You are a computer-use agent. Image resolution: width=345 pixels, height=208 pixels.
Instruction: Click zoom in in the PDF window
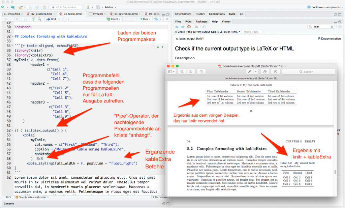click(191, 72)
